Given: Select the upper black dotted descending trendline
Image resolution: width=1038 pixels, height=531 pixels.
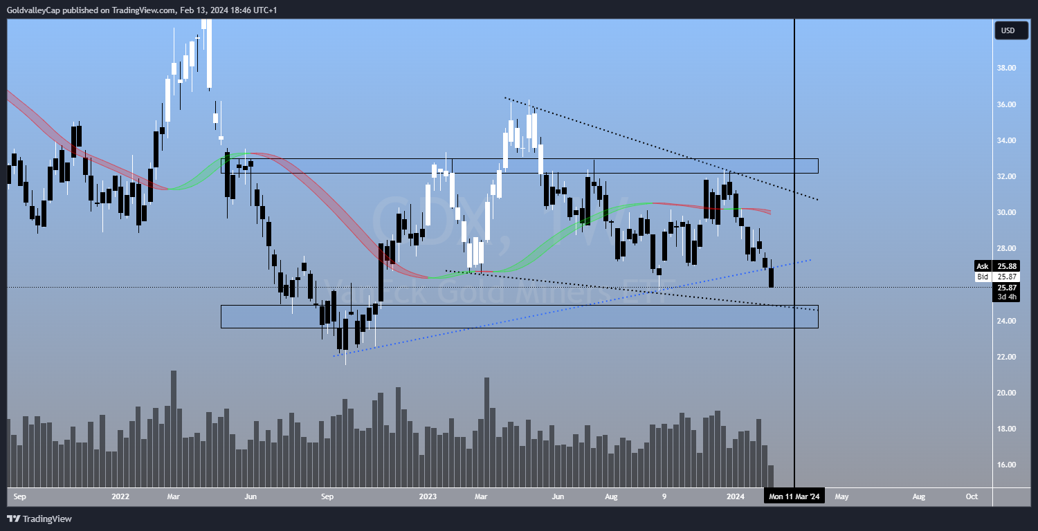Looking at the screenshot, I should tap(661, 149).
